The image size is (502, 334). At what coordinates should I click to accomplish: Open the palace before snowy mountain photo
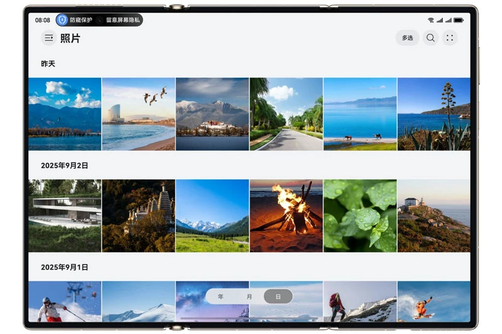[212, 114]
